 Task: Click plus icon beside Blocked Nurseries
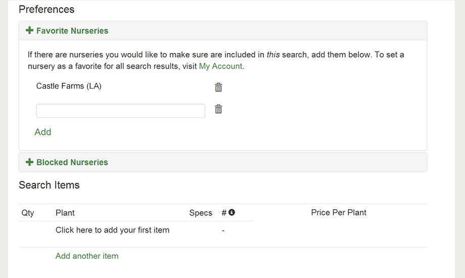pyautogui.click(x=29, y=162)
